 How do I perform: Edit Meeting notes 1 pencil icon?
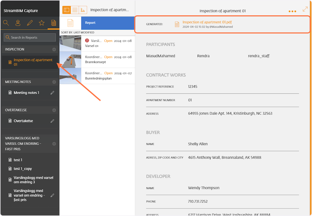point(53,93)
